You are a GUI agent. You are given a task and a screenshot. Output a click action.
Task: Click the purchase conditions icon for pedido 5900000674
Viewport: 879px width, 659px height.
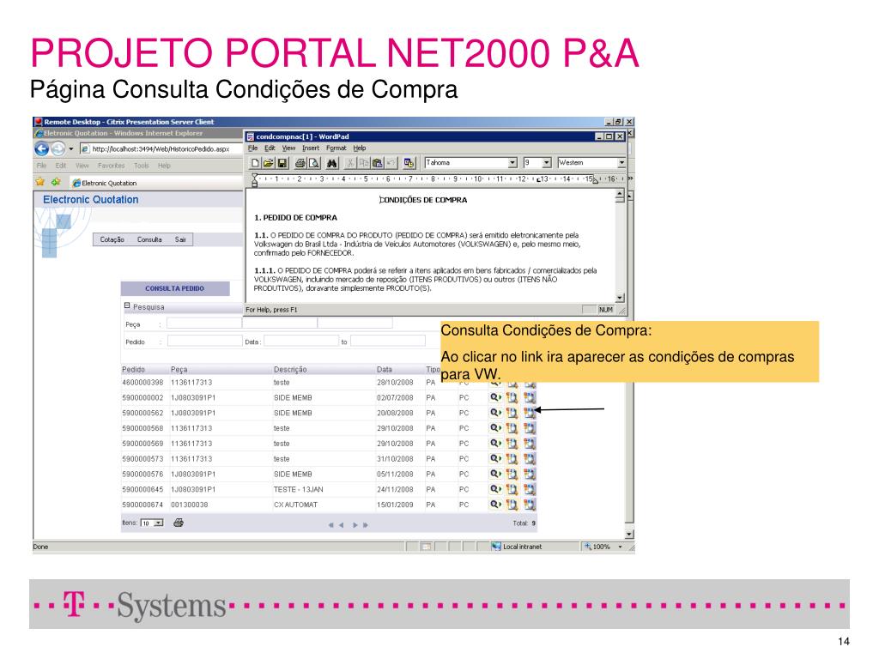point(529,505)
